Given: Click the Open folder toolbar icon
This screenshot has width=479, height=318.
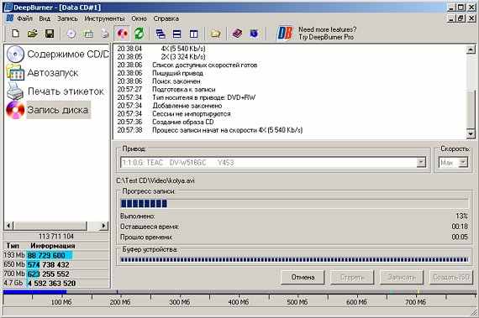Looking at the screenshot, I should point(33,34).
